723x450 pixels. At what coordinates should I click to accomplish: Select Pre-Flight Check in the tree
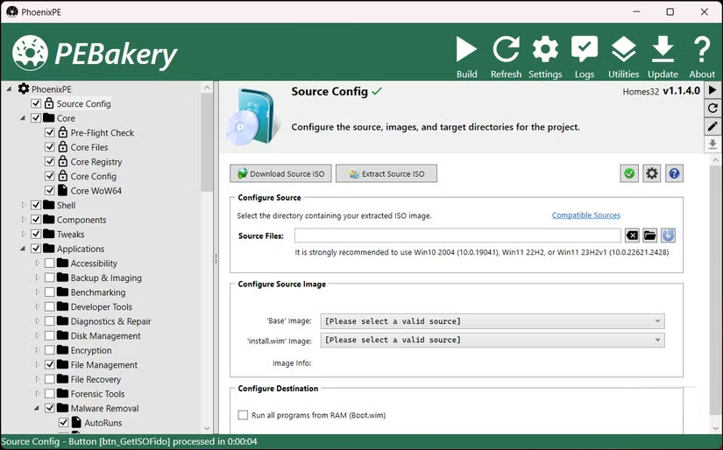102,133
